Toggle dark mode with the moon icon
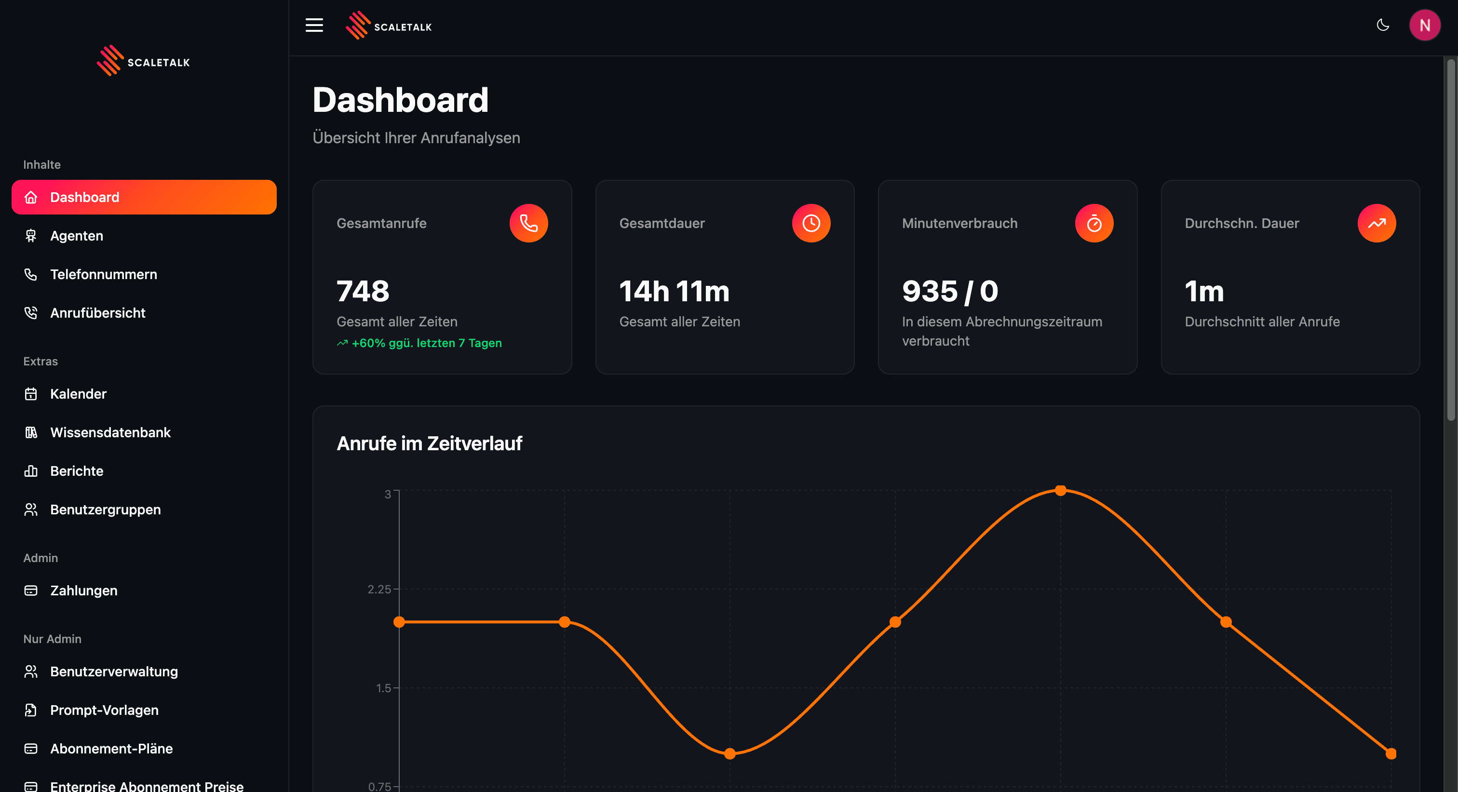 coord(1383,25)
